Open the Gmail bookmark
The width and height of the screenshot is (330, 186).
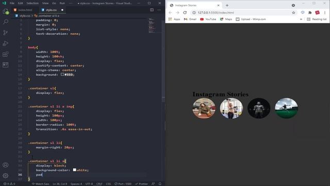coord(190,19)
